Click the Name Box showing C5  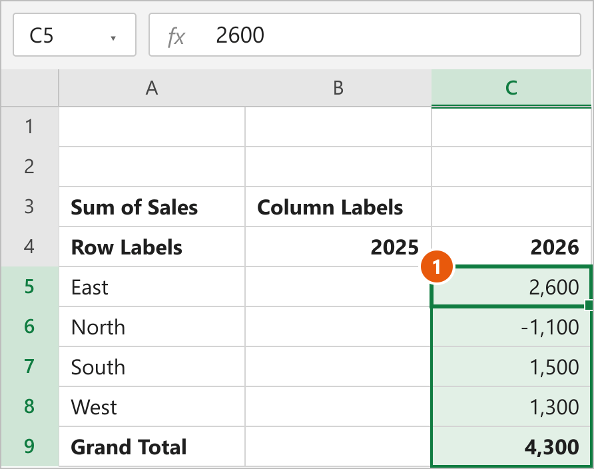pyautogui.click(x=75, y=35)
